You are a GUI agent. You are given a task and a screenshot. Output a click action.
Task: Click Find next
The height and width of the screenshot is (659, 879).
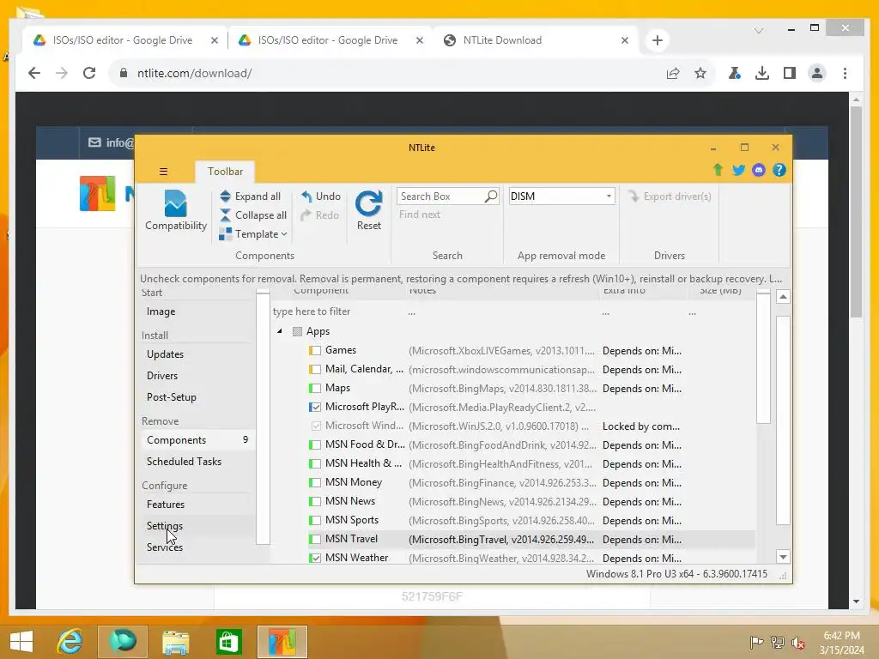(x=419, y=215)
